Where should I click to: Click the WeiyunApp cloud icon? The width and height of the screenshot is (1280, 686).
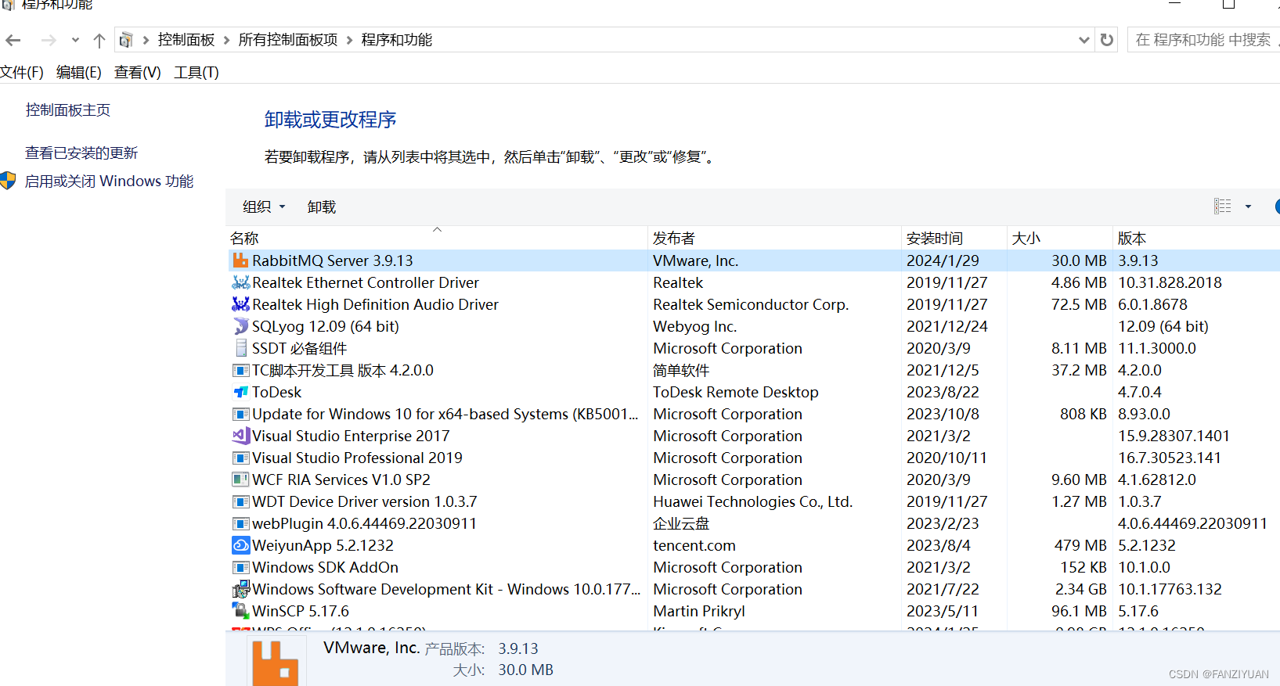(x=240, y=545)
